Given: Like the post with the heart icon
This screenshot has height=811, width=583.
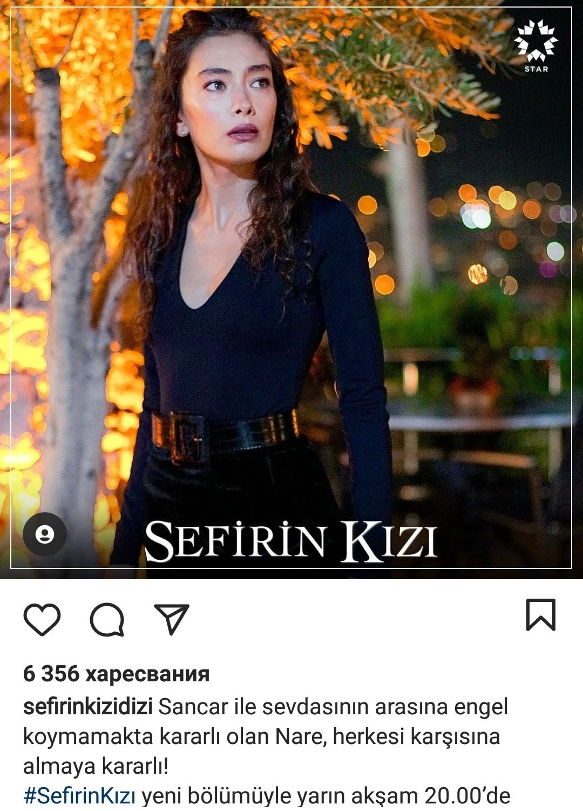Looking at the screenshot, I should [x=42, y=619].
